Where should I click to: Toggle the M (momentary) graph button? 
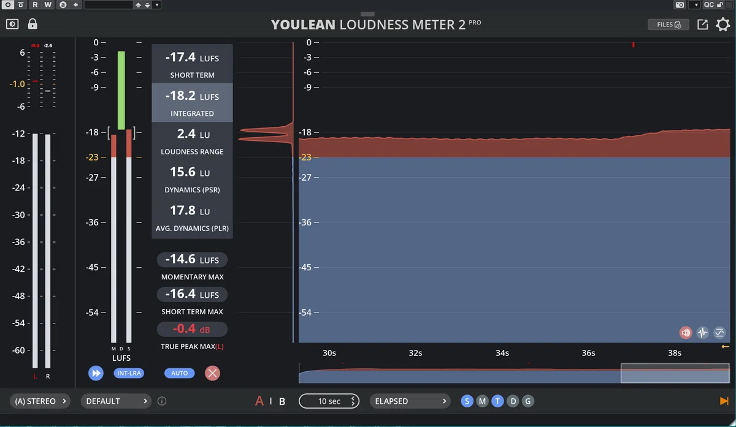tap(482, 401)
